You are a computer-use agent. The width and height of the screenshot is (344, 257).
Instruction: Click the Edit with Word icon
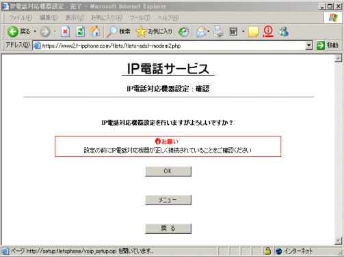[233, 31]
